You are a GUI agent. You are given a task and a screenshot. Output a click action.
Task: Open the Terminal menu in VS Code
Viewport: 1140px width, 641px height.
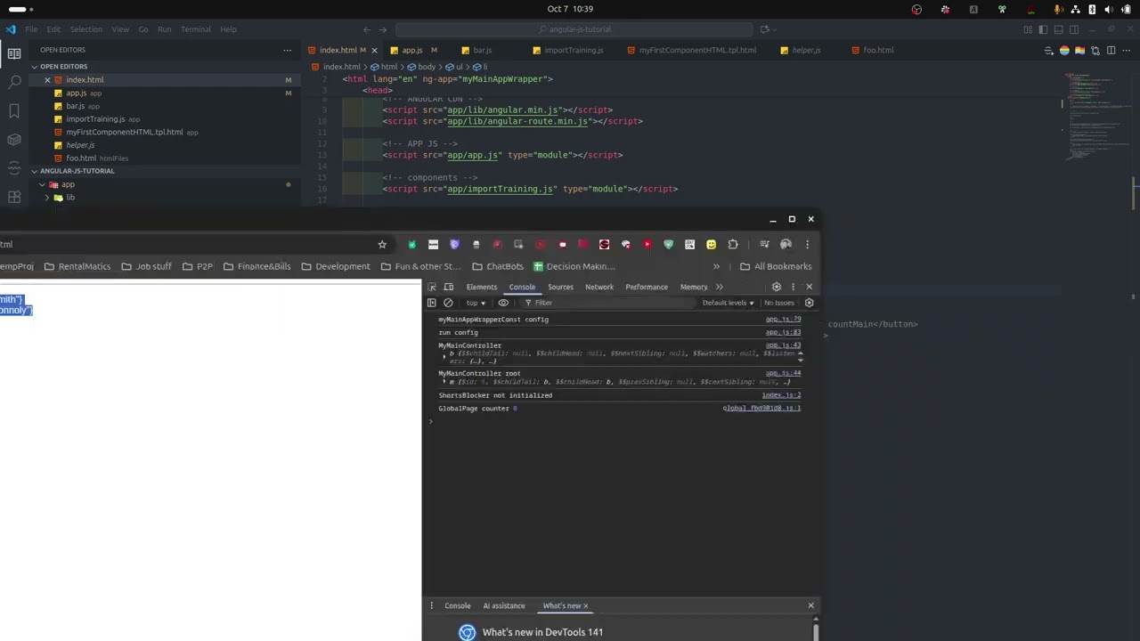[x=196, y=29]
